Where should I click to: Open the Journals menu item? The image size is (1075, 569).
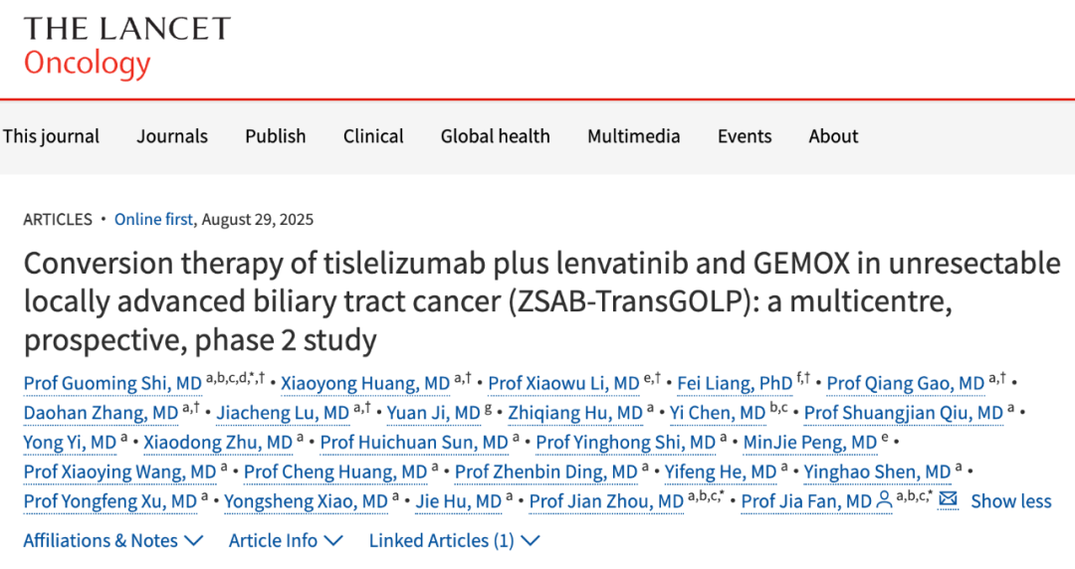pyautogui.click(x=172, y=135)
